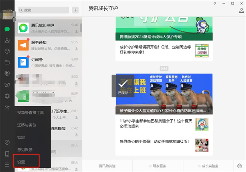Click the muted bell icon on 服务通知 row
The width and height of the screenshot is (246, 172).
pyautogui.click(x=77, y=49)
